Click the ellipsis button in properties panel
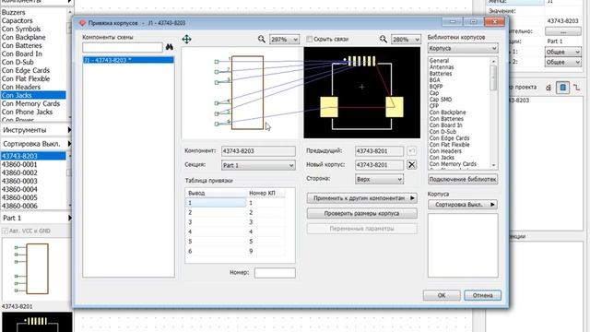The width and height of the screenshot is (590, 332). click(563, 31)
